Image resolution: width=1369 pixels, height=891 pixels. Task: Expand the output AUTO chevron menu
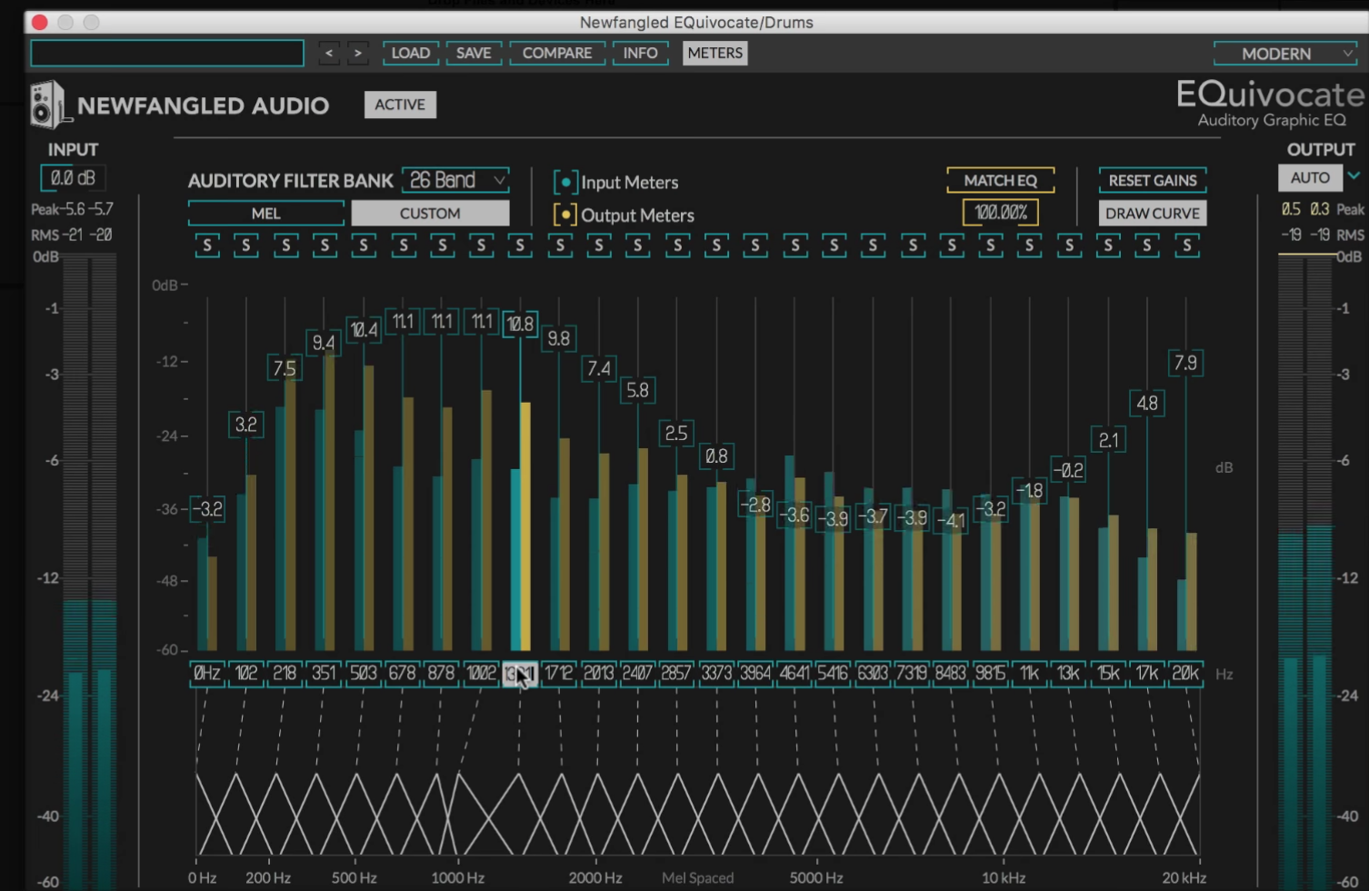pos(1354,176)
